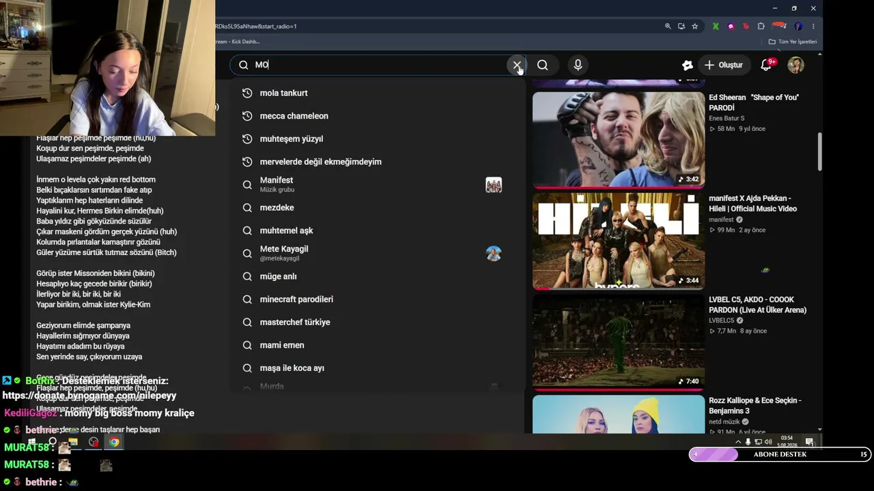Open 'Ed Sheeran Shape of You PARODİ' title
874x491 pixels.
coord(754,102)
